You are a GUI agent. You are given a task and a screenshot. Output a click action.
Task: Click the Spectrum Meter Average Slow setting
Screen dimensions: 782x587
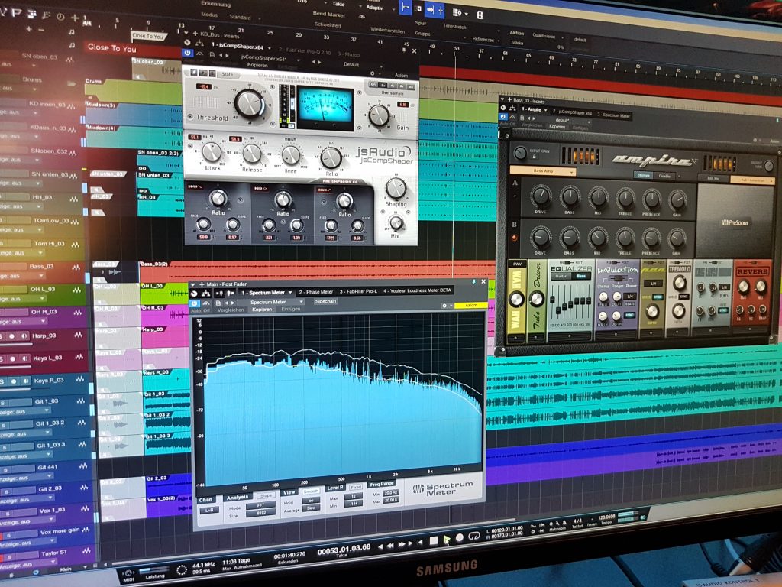point(312,508)
